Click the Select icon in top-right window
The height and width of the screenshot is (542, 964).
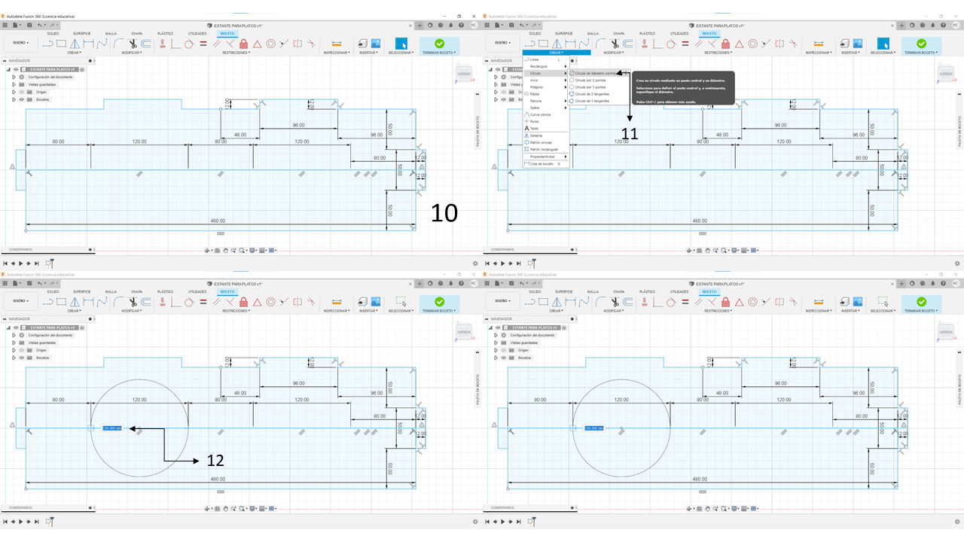click(884, 44)
